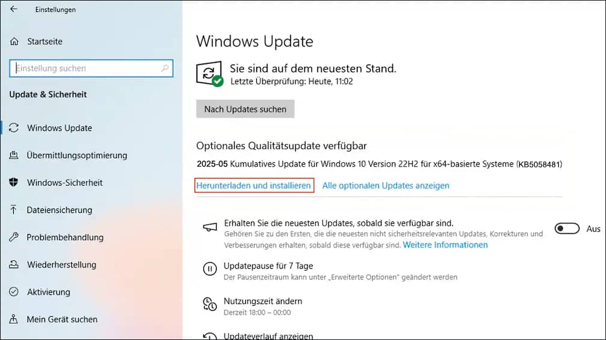The height and width of the screenshot is (340, 606).
Task: Open Übermittlungsoptimierung icon in sidebar
Action: [14, 155]
